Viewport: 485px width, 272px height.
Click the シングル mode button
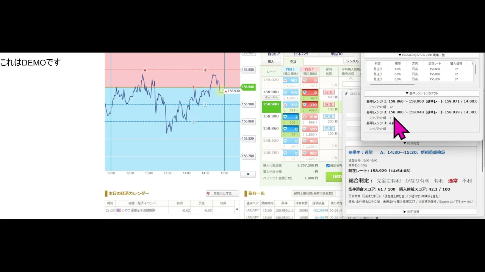click(352, 61)
